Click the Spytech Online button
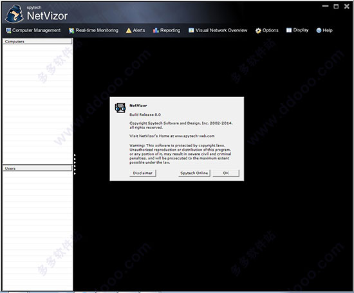Image resolution: width=354 pixels, height=293 pixels. (194, 173)
